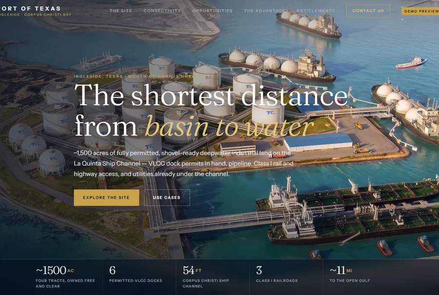Navigate to Entitlements section
The image size is (439, 295).
316,11
